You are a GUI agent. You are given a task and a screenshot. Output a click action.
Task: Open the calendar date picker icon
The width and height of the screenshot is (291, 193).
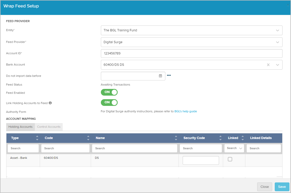click(160, 76)
